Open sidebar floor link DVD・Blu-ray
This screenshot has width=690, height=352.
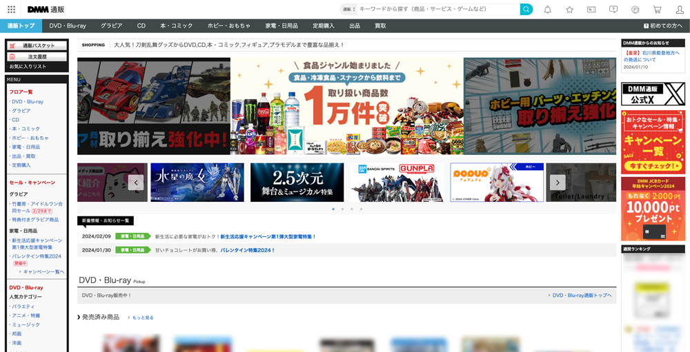tap(28, 101)
